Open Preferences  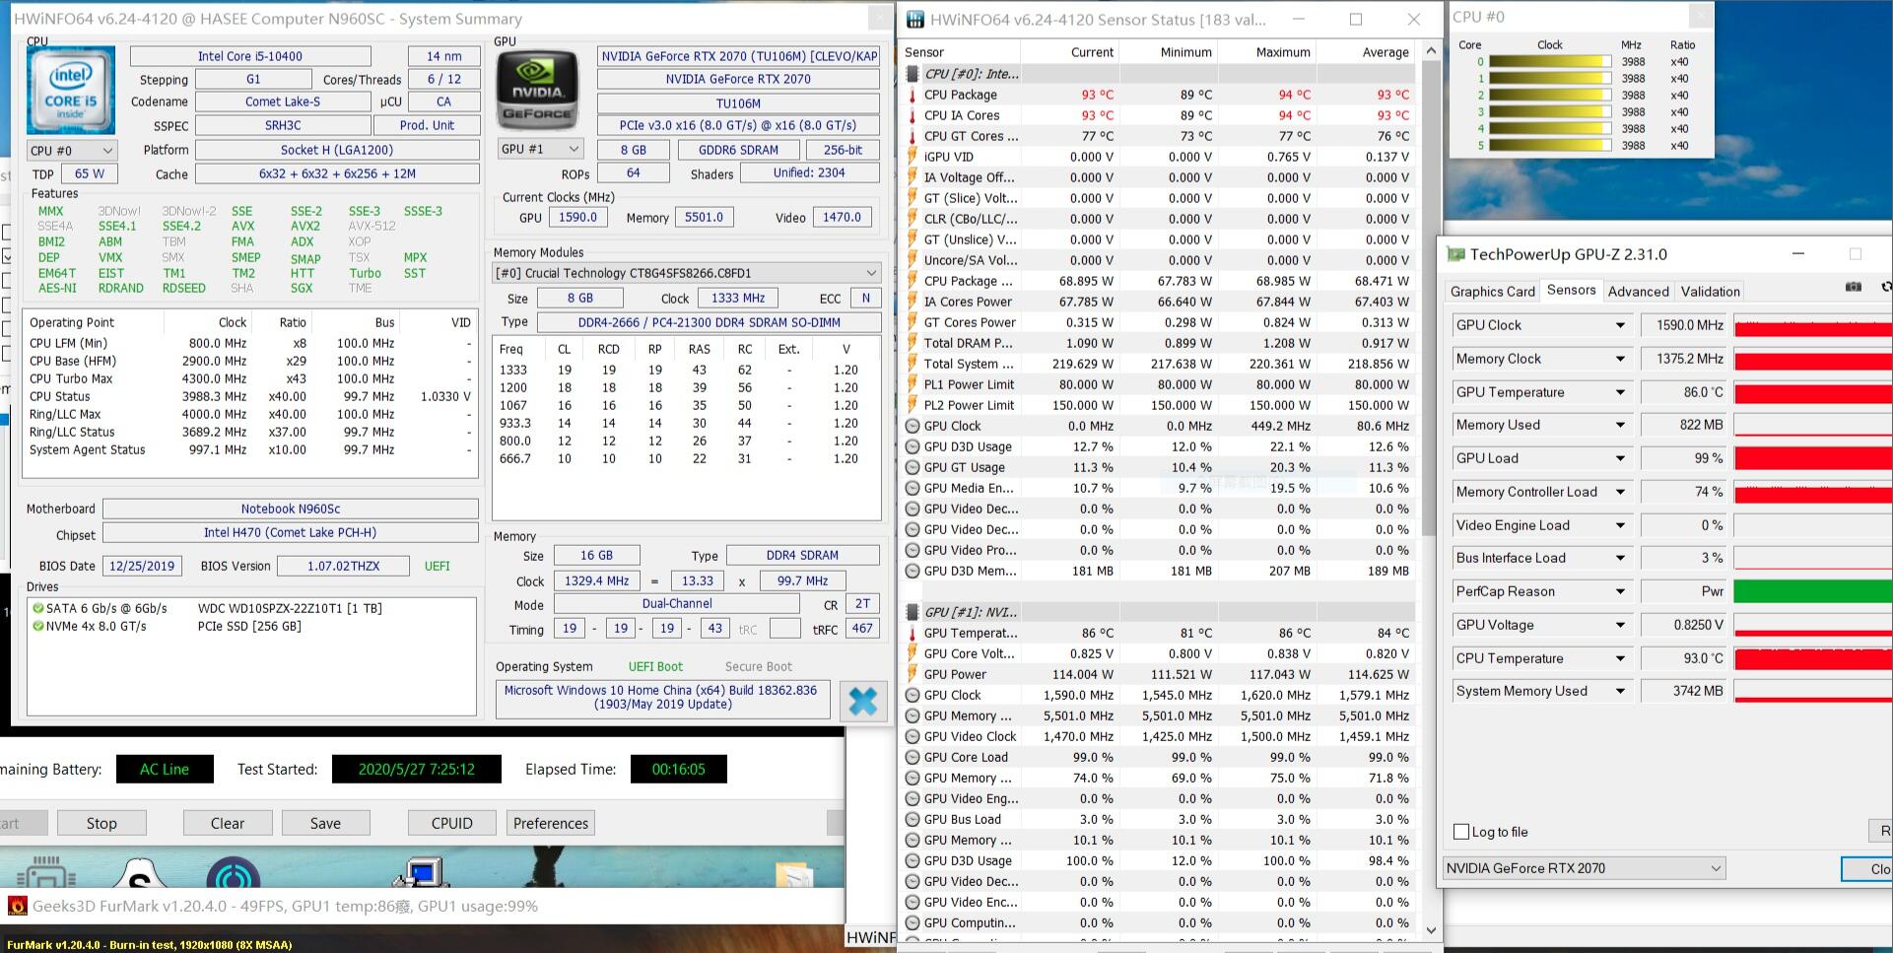[551, 824]
